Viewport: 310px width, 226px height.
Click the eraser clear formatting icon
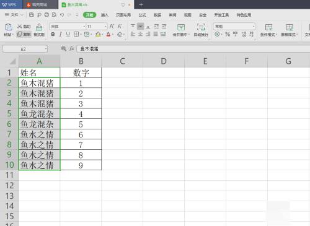[x=119, y=34]
